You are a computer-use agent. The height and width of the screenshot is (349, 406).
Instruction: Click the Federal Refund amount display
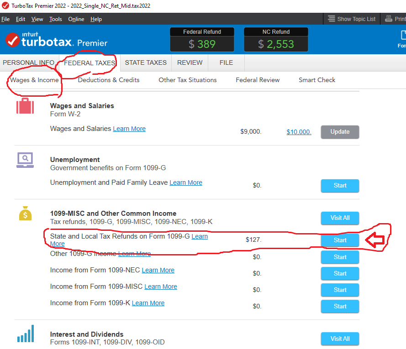[202, 44]
